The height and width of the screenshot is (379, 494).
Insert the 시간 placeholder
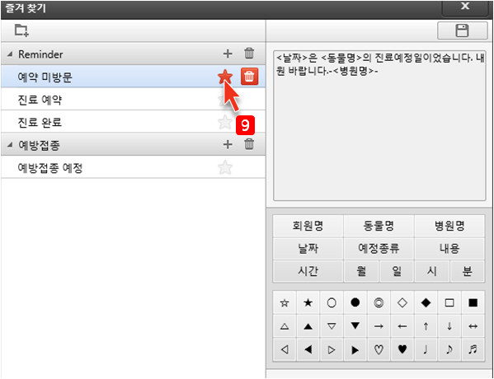[x=308, y=271]
